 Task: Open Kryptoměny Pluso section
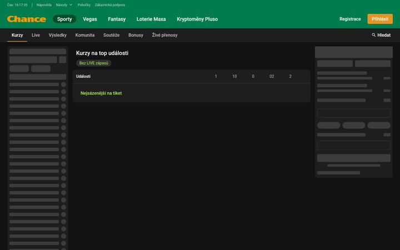(x=197, y=19)
